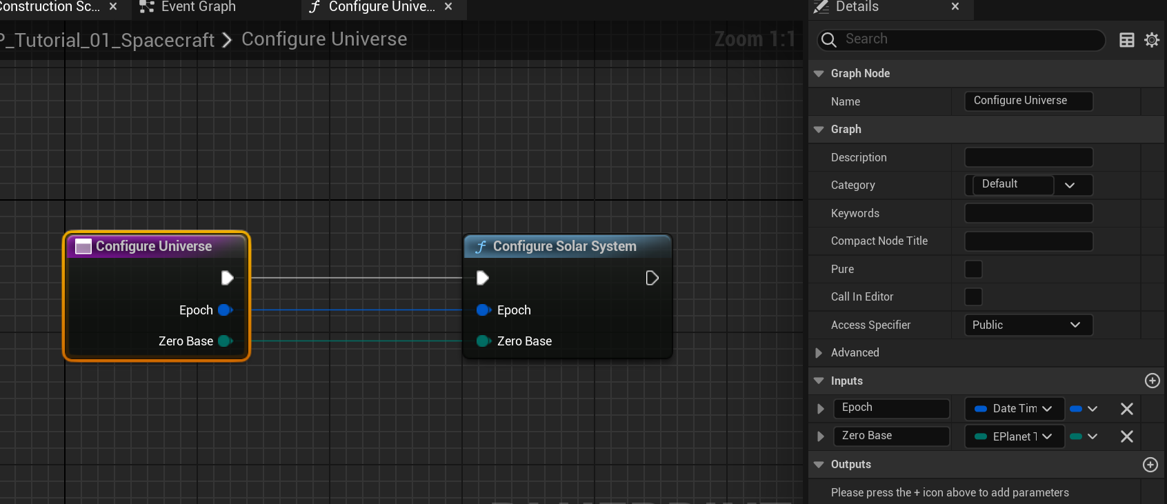Select the Details panel tab

coord(857,7)
